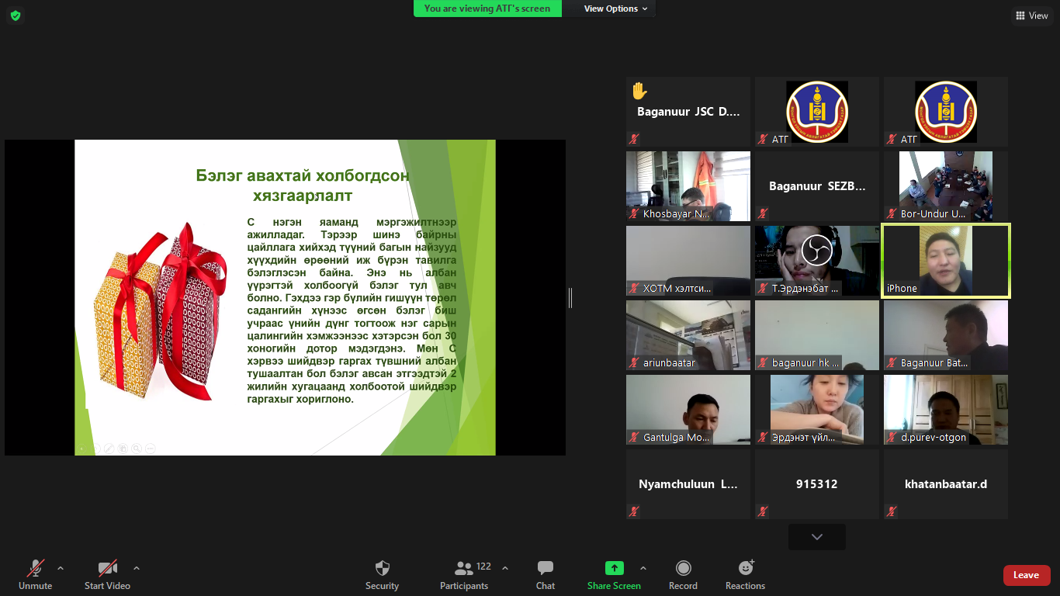Image resolution: width=1060 pixels, height=596 pixels.
Task: Expand audio options arrow beside Unmute
Action: point(61,568)
